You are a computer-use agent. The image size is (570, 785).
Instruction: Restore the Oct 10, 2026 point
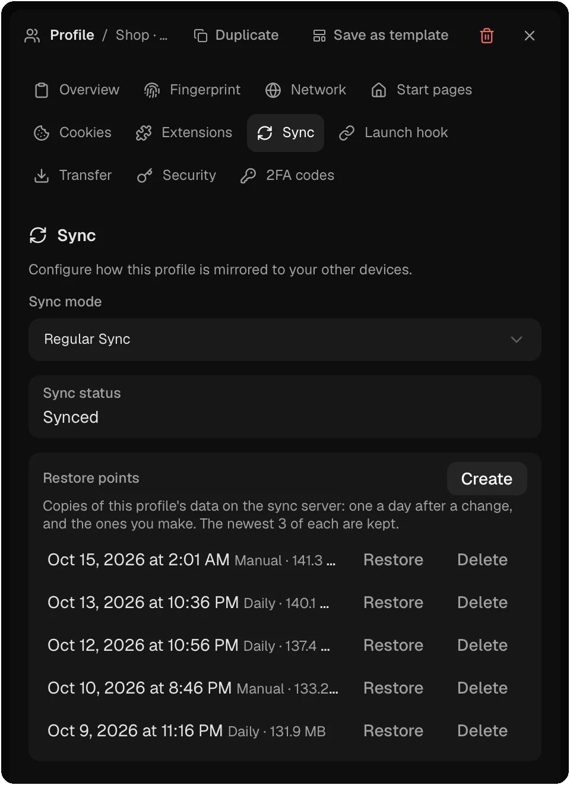(393, 688)
